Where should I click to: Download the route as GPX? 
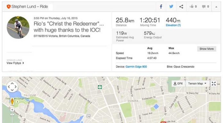(x=178, y=84)
